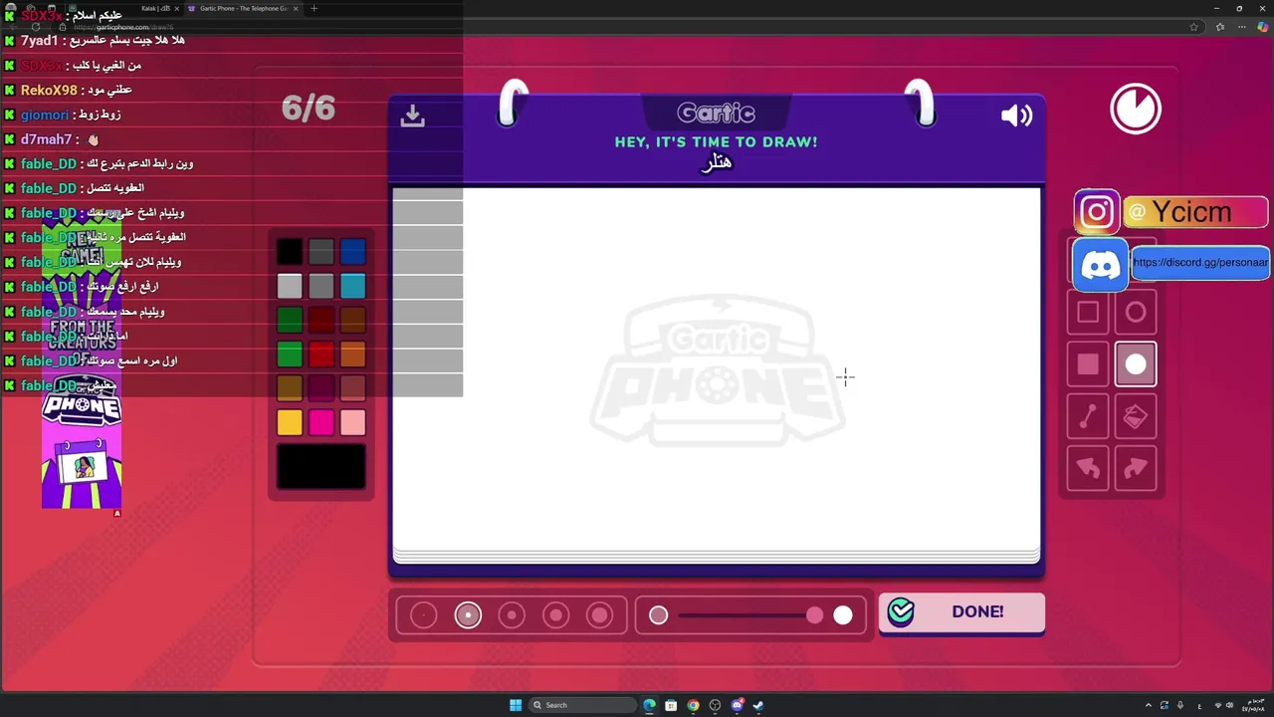The image size is (1274, 717).
Task: Close the Kalak browser tab
Action: (x=177, y=8)
